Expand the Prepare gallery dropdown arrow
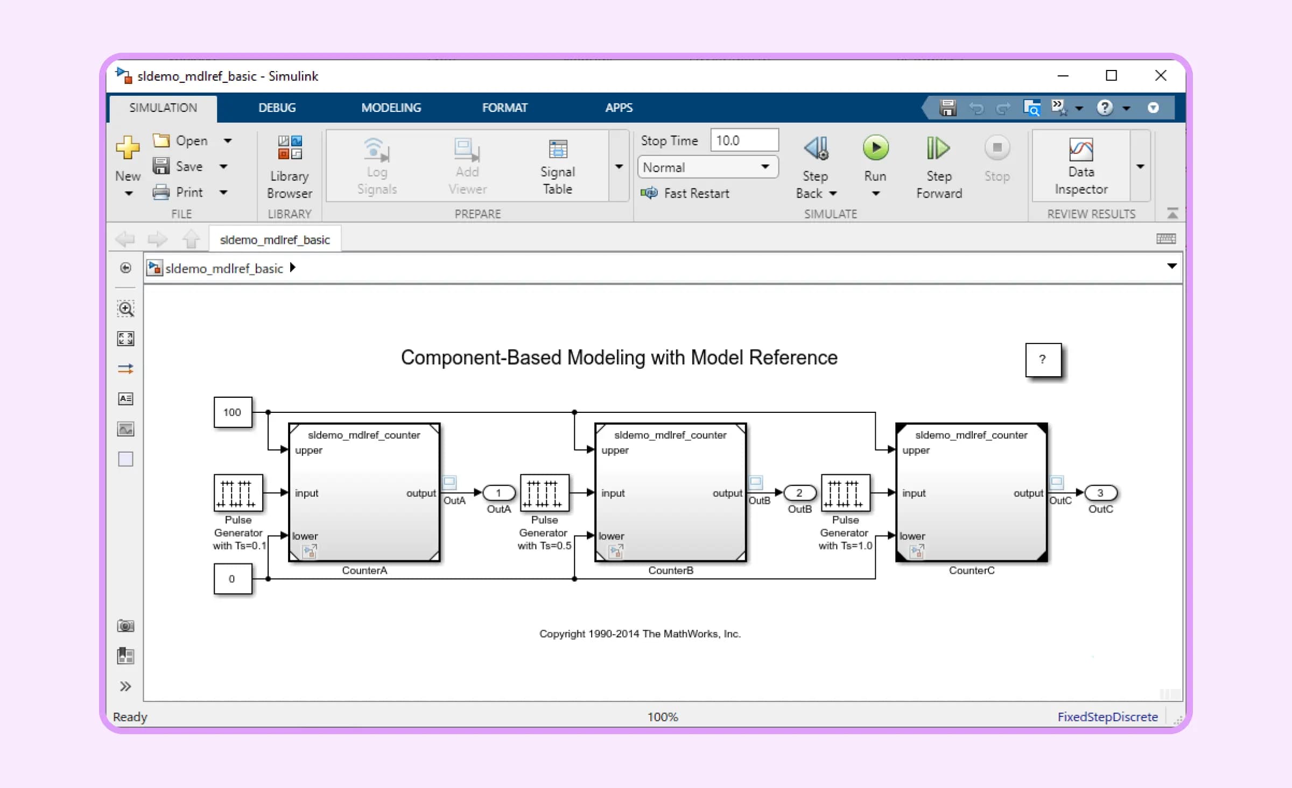Viewport: 1292px width, 788px height. 619,167
